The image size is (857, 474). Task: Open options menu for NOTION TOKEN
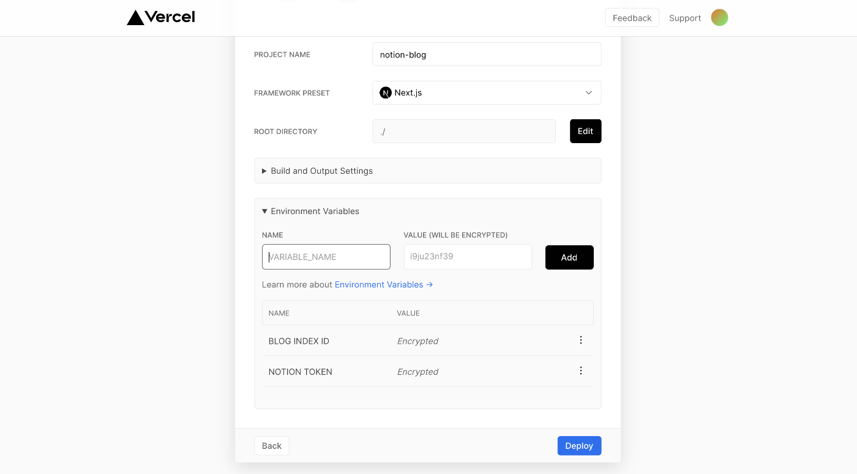point(581,371)
